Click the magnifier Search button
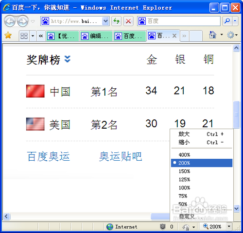The height and width of the screenshot is (233, 243). click(x=227, y=21)
